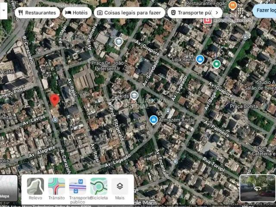This screenshot has width=276, height=207.
Task: Click bus stop icon on R. Carazinho
Action: [55, 120]
